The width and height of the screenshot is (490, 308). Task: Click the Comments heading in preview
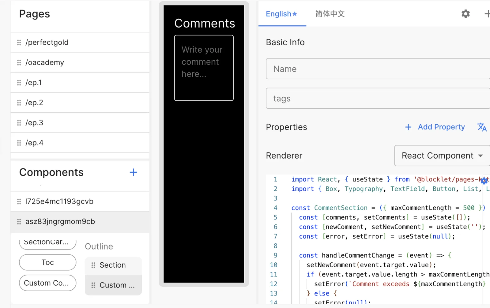205,23
